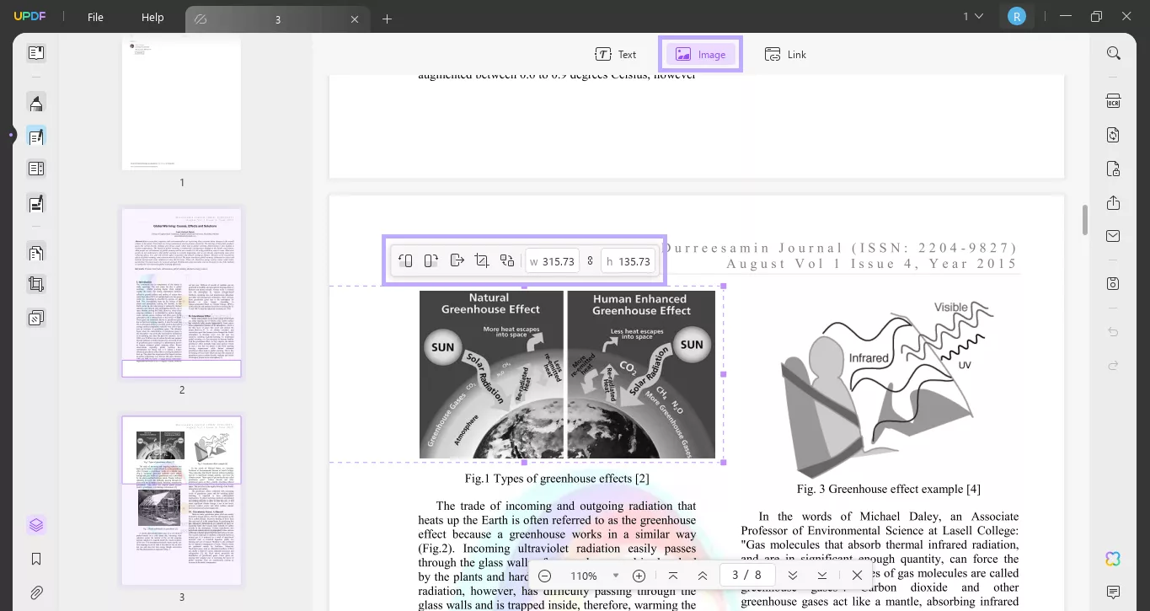Show the Layers panel icon
This screenshot has height=611, width=1150.
click(36, 525)
